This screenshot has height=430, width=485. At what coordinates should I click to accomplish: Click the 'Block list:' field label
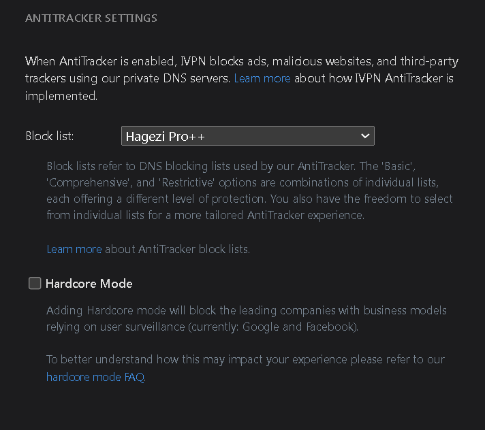[x=50, y=136]
